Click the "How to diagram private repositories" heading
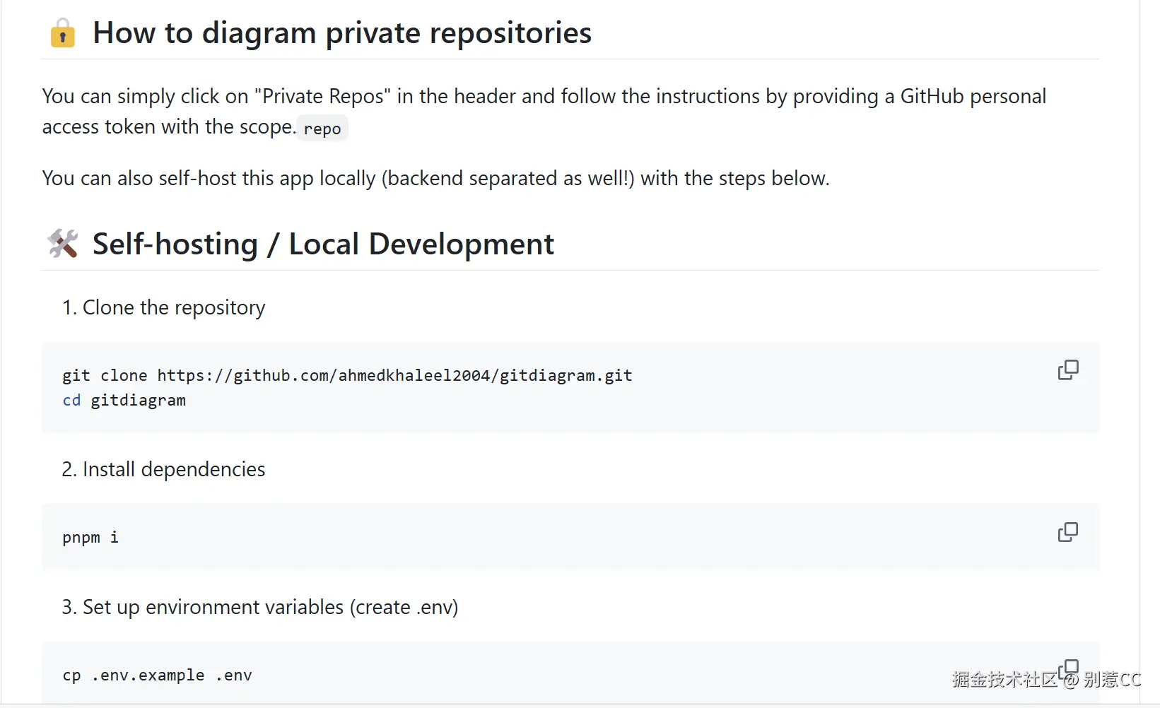Viewport: 1160px width, 708px height. [x=342, y=33]
